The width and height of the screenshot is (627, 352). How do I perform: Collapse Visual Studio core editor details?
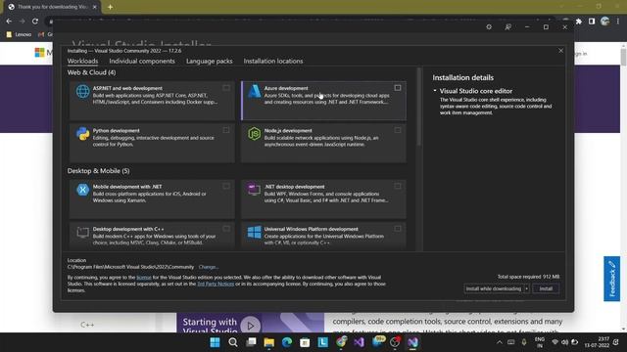tap(435, 91)
